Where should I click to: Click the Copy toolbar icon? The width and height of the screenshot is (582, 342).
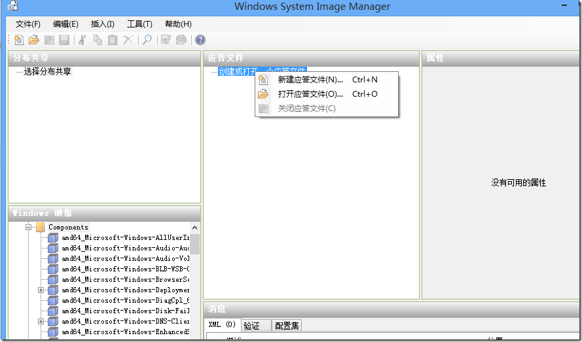click(x=98, y=40)
